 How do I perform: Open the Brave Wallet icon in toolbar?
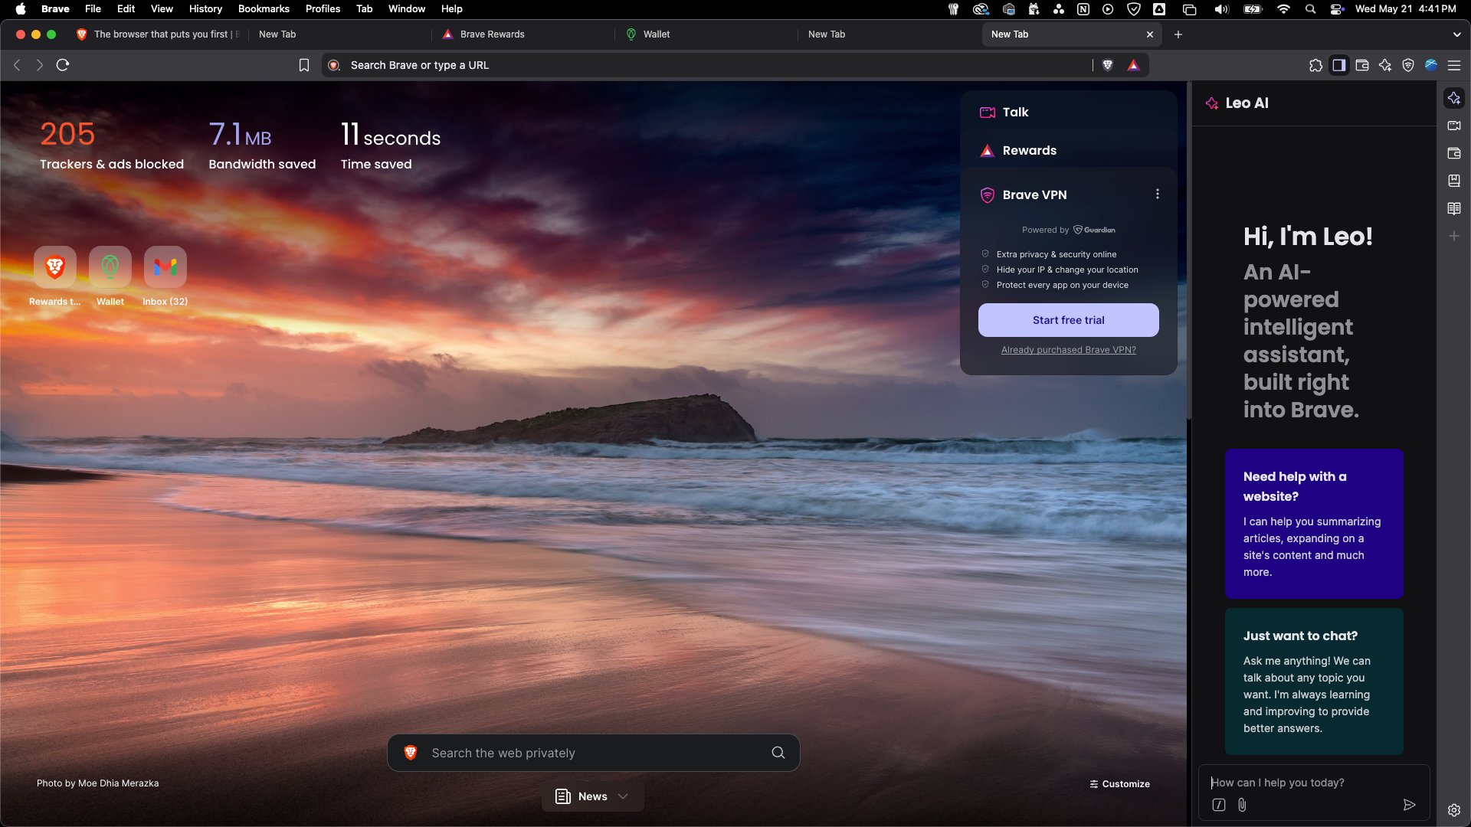[1362, 65]
